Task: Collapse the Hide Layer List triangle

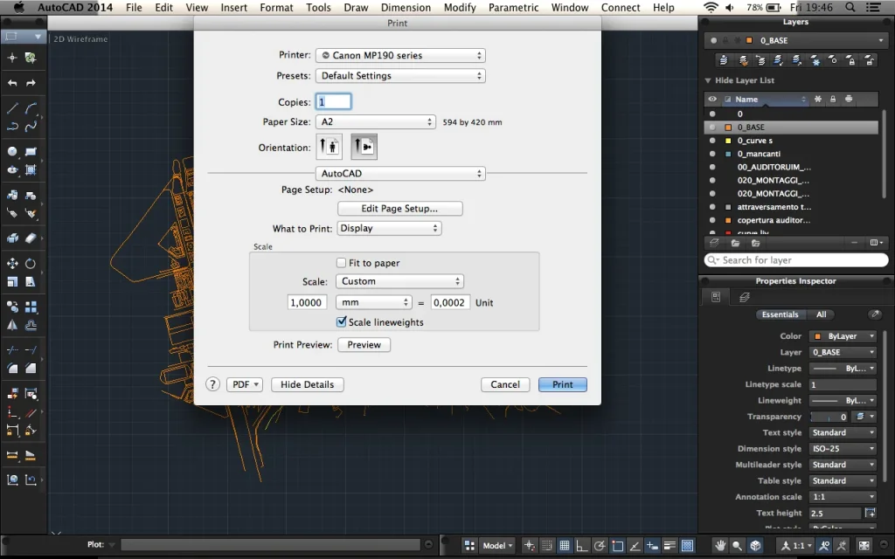Action: (x=708, y=80)
